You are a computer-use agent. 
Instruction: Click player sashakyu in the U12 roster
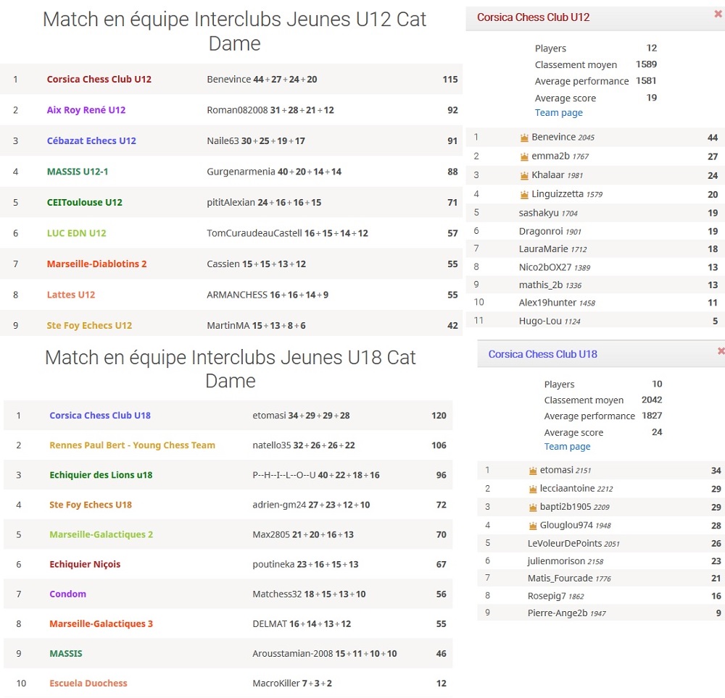539,213
